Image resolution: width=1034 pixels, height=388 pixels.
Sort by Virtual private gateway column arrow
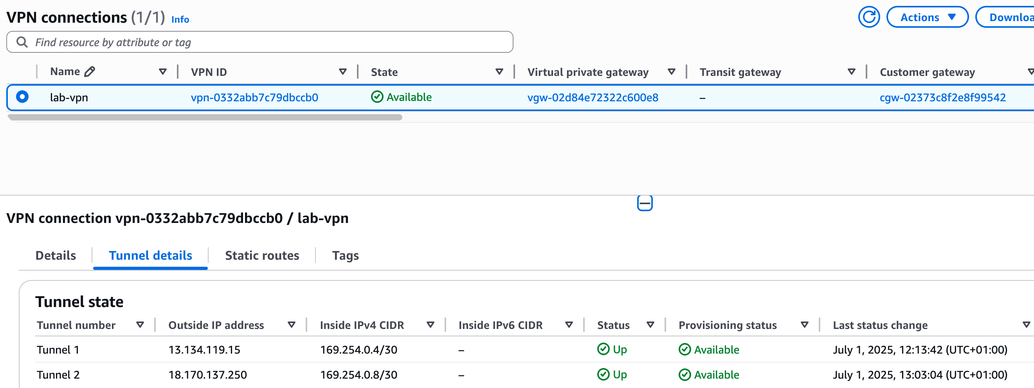point(671,72)
